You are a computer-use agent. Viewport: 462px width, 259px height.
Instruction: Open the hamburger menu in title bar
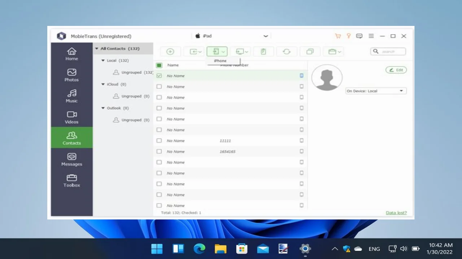click(x=371, y=36)
